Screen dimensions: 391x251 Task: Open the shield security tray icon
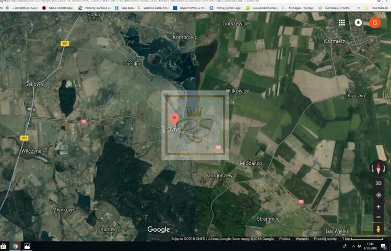(x=359, y=246)
